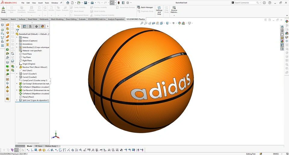
Task: Expand the Curve1 (Courbe1) node
Action: coord(17,74)
